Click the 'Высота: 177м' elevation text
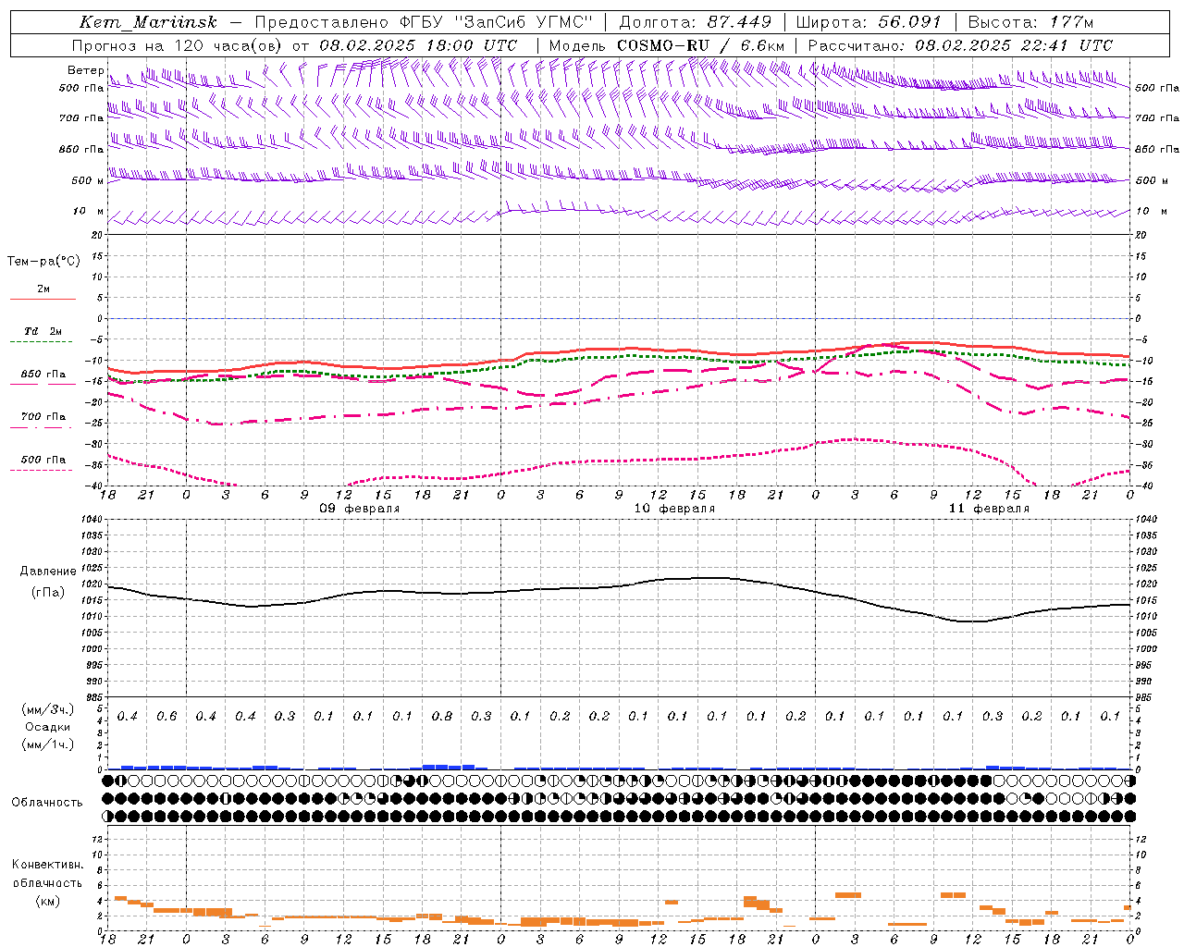1184x947 pixels. (x=1030, y=22)
